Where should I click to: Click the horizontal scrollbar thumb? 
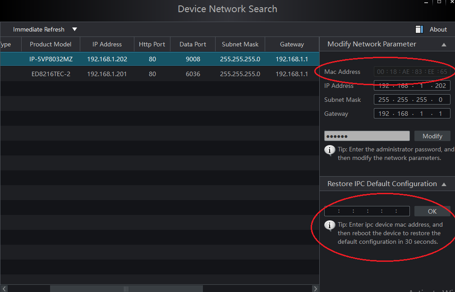pos(126,288)
